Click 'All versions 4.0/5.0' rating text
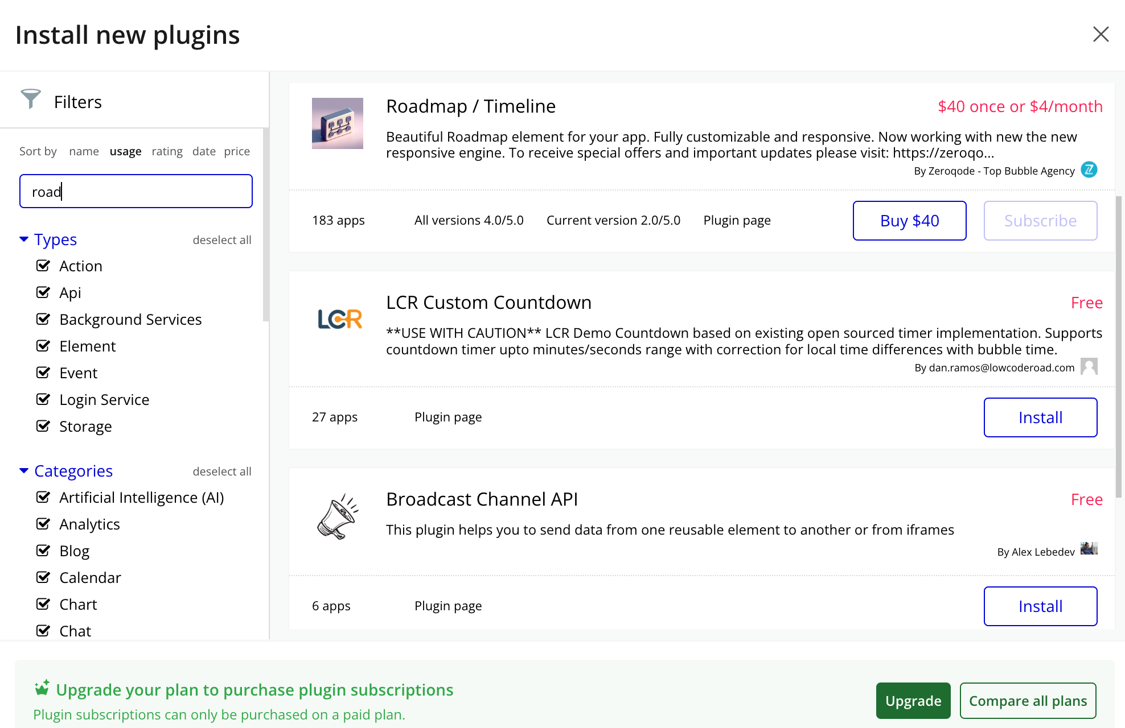 click(469, 221)
